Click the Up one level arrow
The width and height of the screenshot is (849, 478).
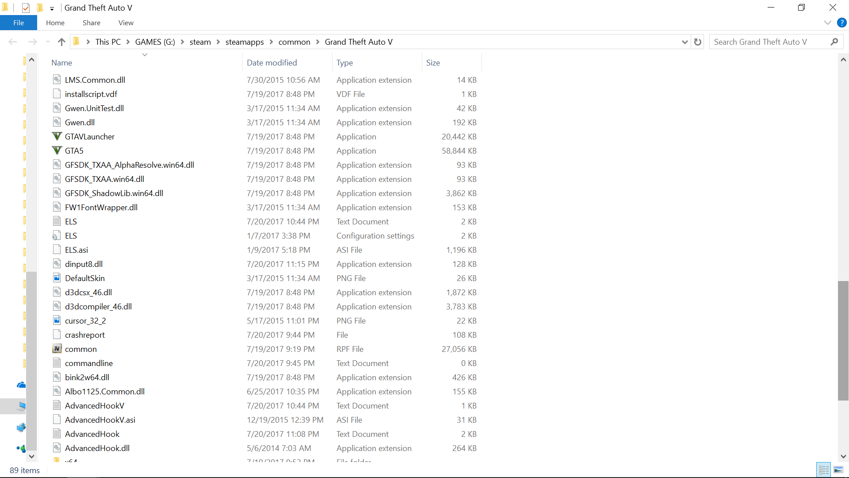pos(61,42)
